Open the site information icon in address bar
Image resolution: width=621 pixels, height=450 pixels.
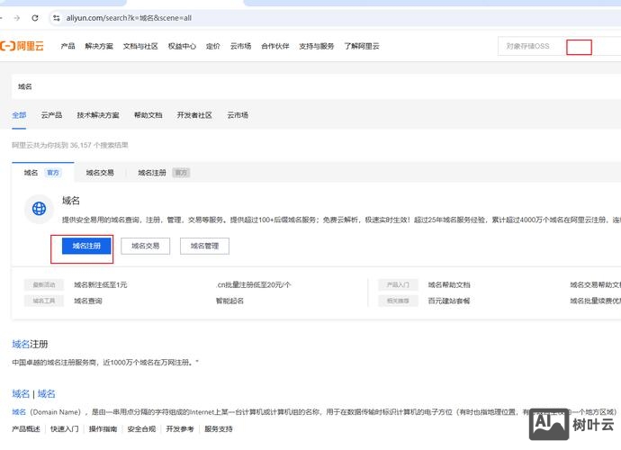(56, 18)
